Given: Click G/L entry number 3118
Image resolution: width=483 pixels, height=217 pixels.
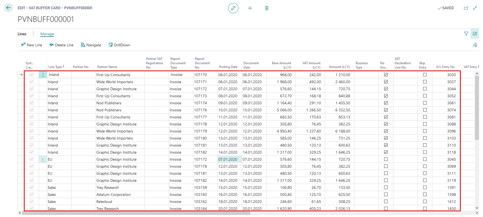Looking at the screenshot, I should click(x=451, y=152).
